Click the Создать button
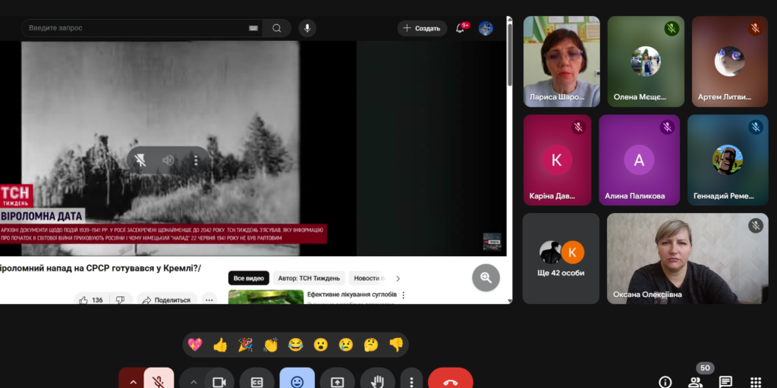This screenshot has width=777, height=388. 422,28
